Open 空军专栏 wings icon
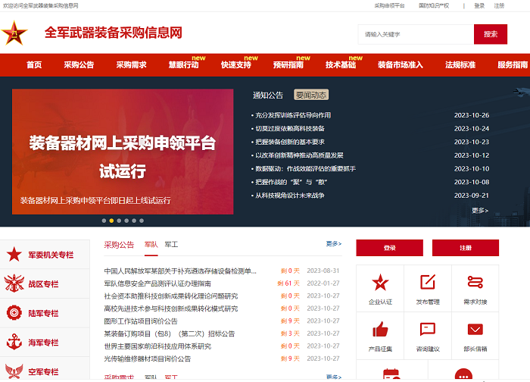The width and height of the screenshot is (530, 382). tap(14, 371)
